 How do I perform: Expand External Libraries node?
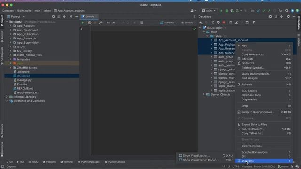click(7, 97)
